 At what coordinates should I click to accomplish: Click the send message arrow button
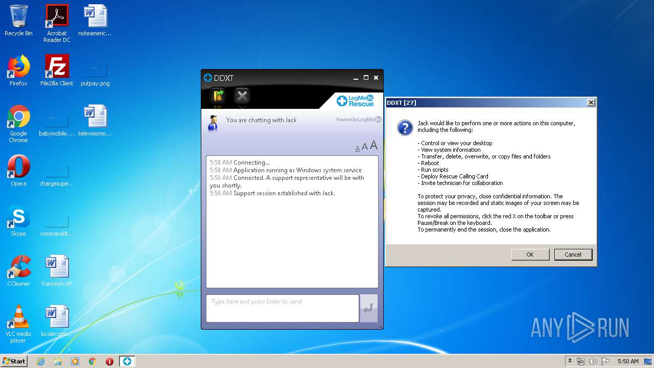click(x=368, y=308)
